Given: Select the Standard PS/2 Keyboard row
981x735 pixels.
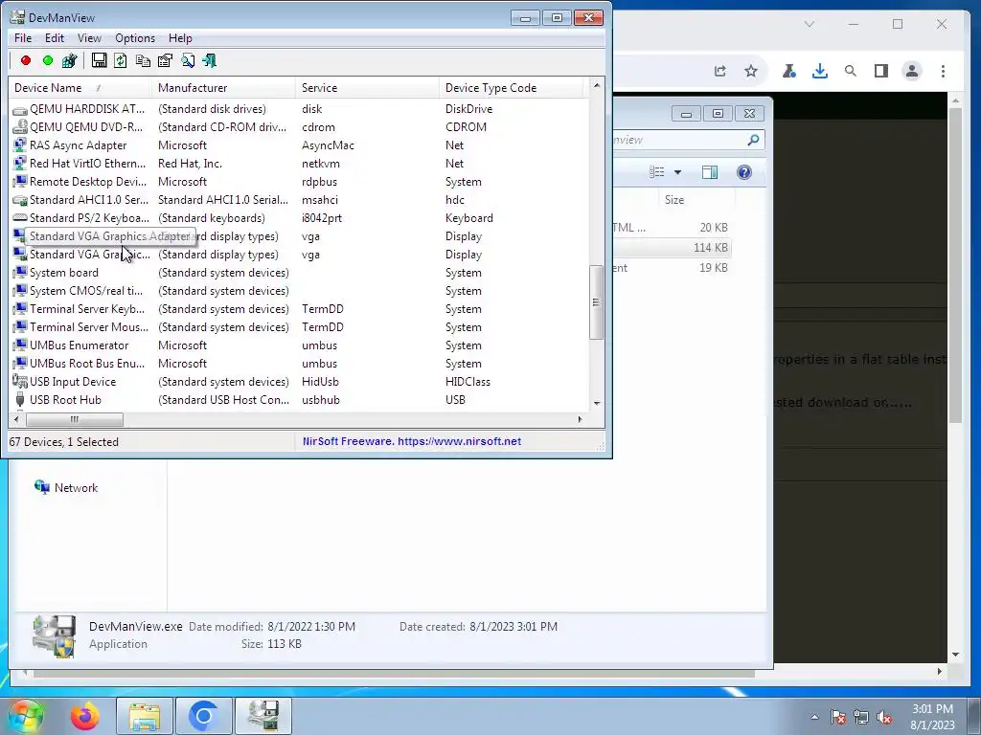Looking at the screenshot, I should [x=299, y=217].
